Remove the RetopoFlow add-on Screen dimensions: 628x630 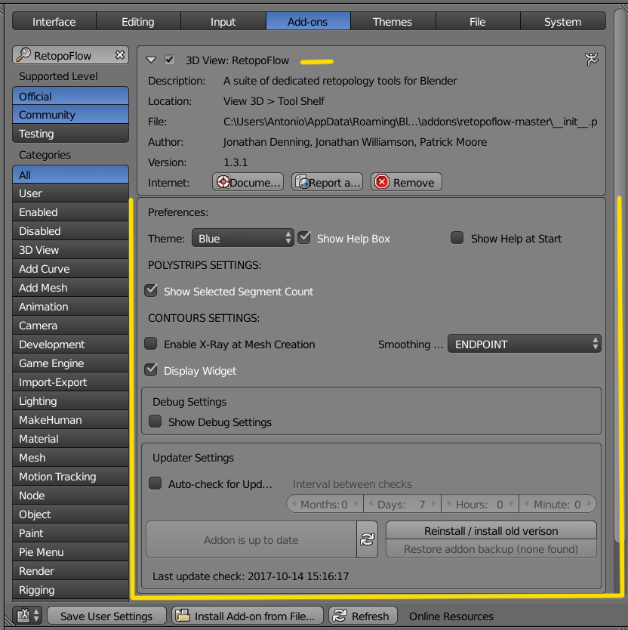406,182
